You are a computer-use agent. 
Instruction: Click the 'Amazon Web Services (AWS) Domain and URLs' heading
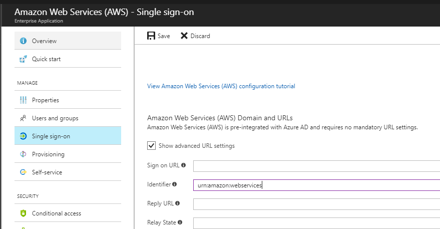pos(220,118)
